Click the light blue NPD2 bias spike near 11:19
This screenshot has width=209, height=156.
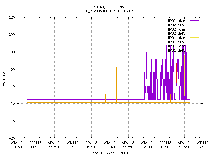(72, 86)
